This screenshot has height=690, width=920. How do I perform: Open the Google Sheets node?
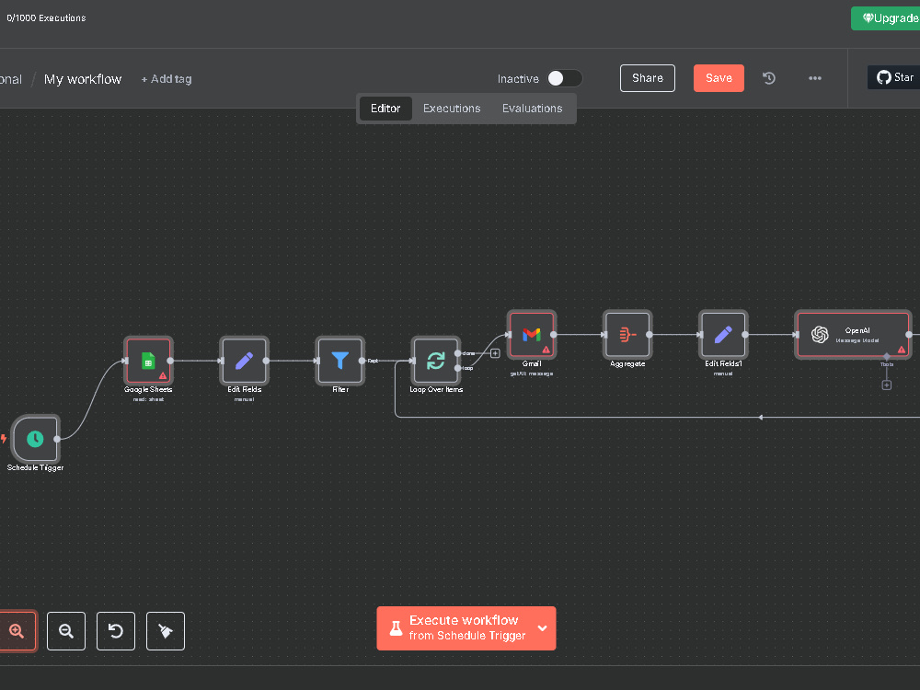coord(147,361)
